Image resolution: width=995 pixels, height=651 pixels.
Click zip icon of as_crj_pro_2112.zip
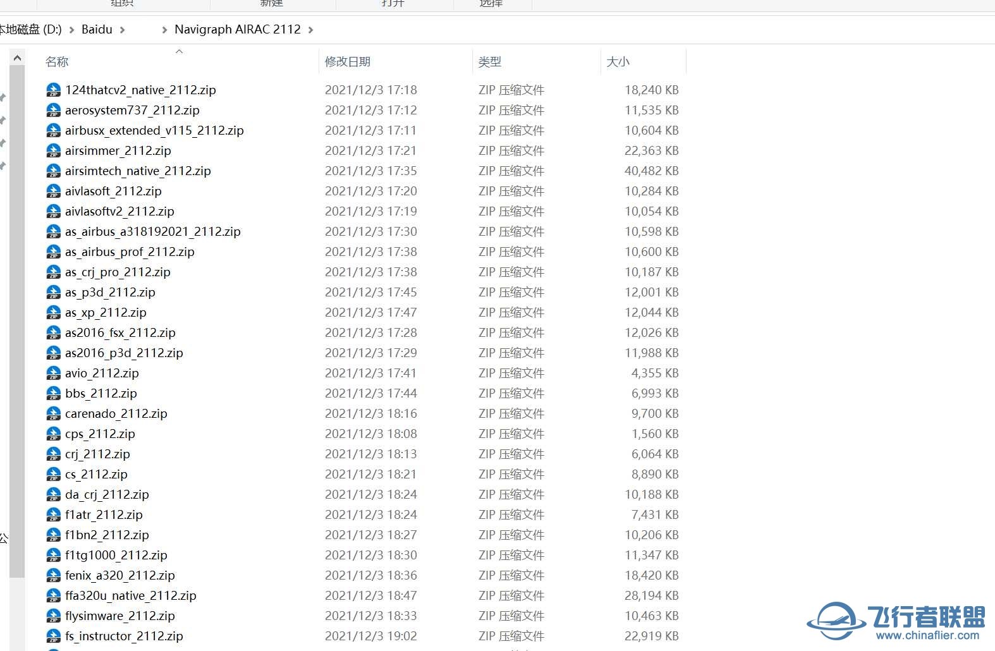pos(54,272)
